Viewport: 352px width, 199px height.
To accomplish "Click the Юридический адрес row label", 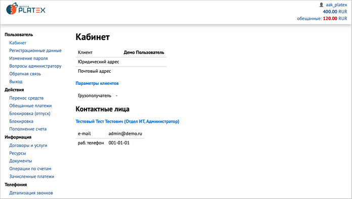I will pyautogui.click(x=99, y=62).
